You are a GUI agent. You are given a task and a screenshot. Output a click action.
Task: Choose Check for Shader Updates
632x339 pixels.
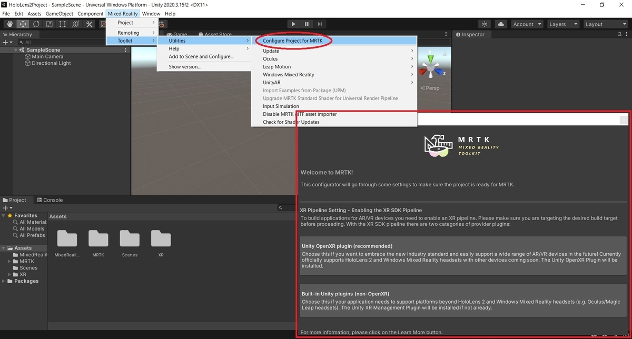(x=334, y=122)
